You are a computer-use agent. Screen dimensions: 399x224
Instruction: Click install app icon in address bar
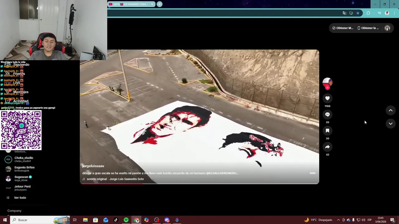pos(351,13)
